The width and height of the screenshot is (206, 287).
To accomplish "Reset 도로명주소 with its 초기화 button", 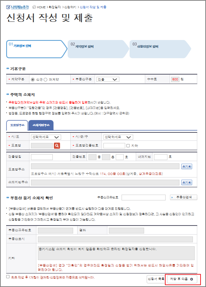I will pos(187,166).
